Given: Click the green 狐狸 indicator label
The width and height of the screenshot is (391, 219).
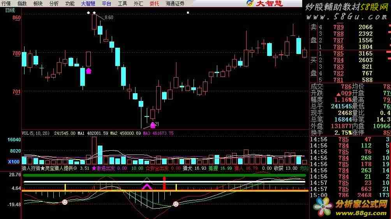Looking at the screenshot, I should [213, 168].
